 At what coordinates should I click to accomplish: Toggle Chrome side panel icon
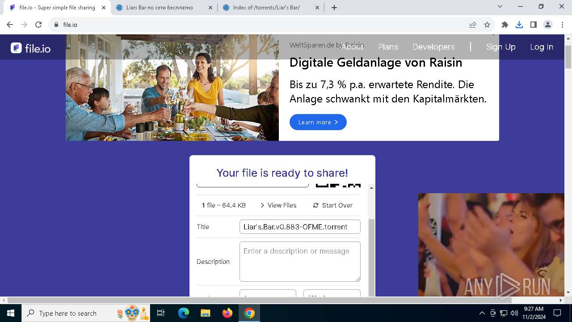click(x=534, y=25)
